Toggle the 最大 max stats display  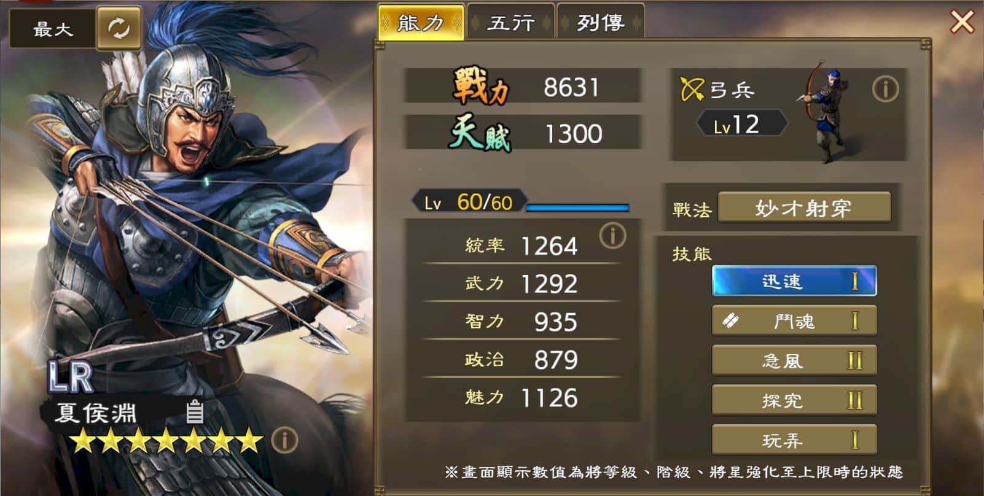(x=53, y=28)
